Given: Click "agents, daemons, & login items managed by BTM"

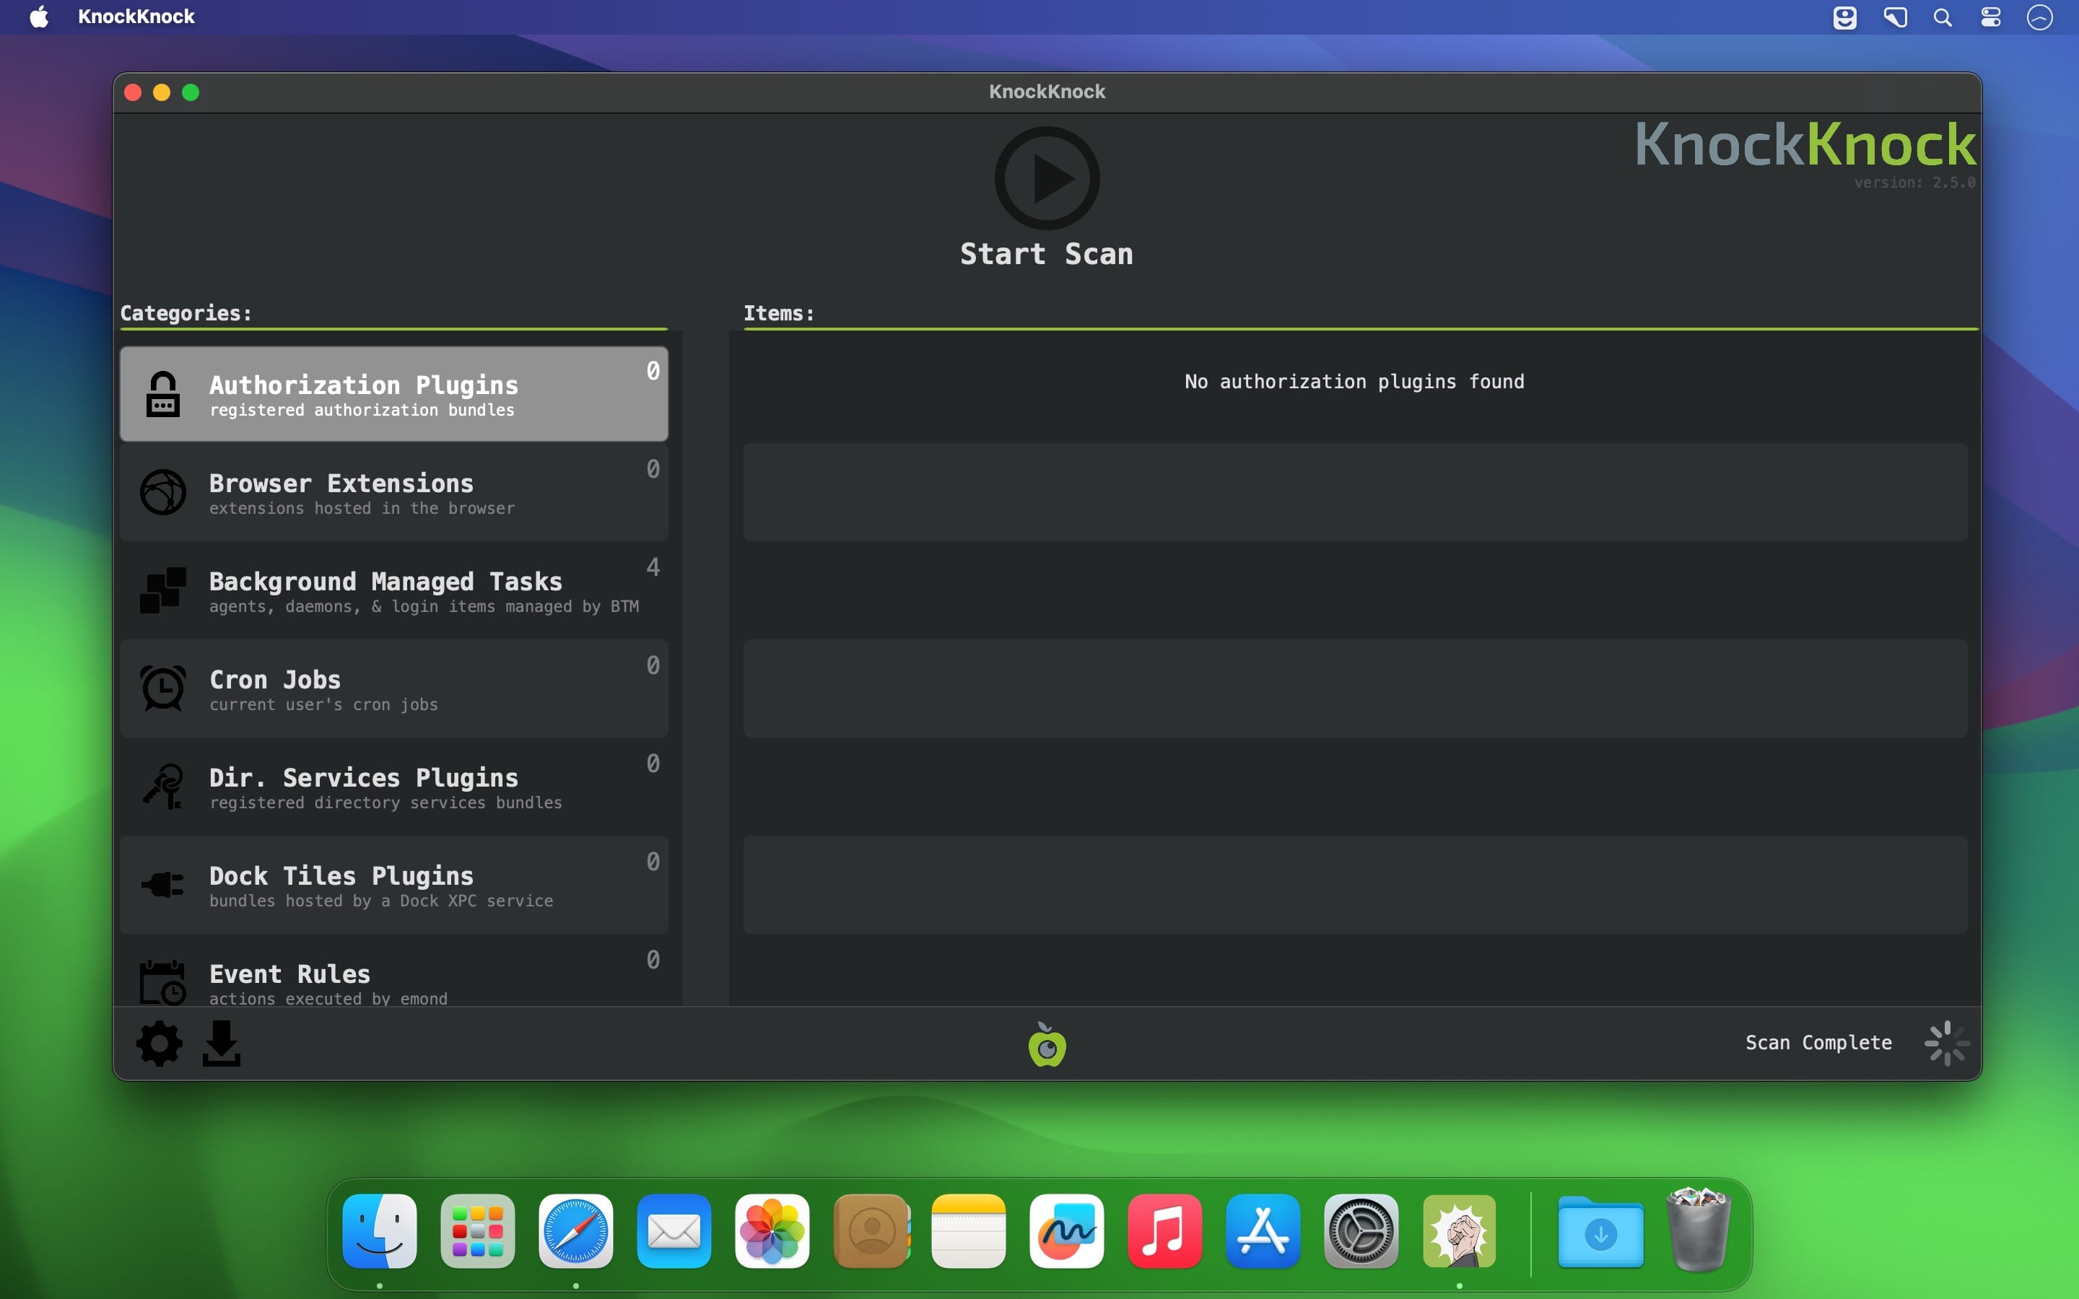Looking at the screenshot, I should [424, 606].
